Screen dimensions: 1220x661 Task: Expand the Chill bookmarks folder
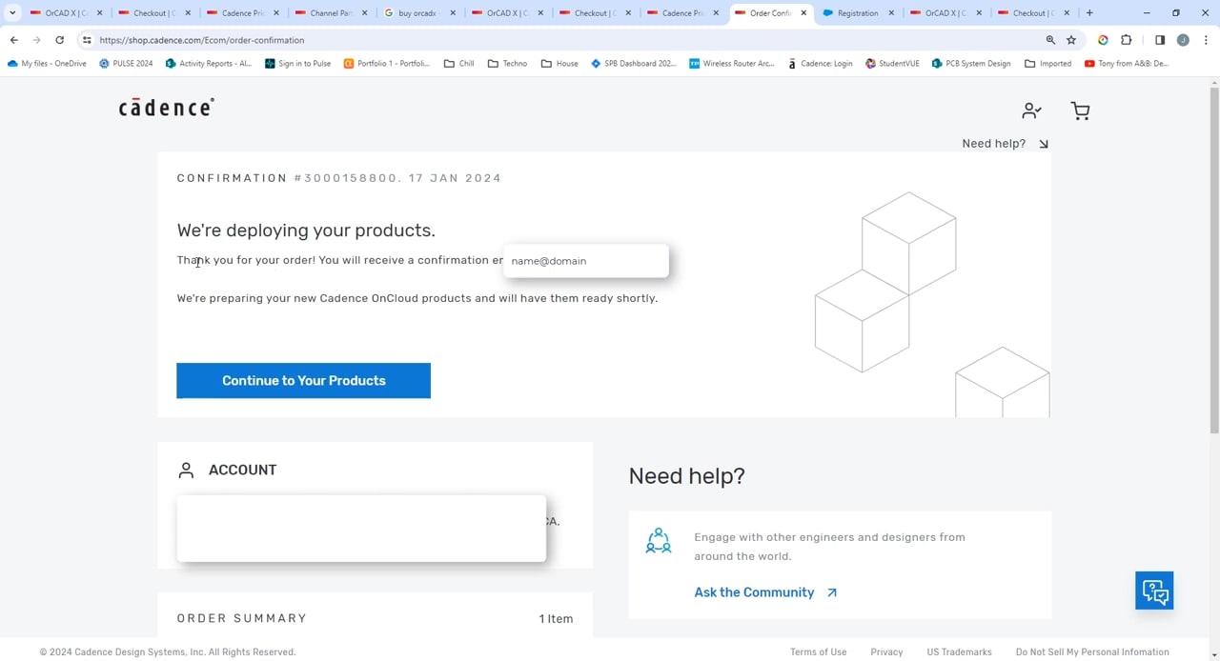point(458,64)
